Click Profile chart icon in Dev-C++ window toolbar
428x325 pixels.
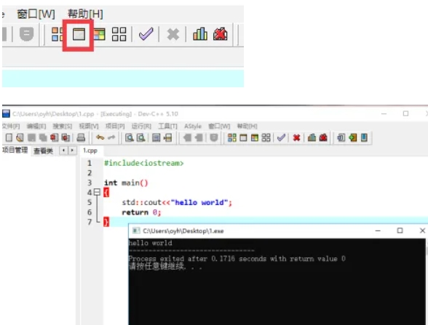[312, 137]
